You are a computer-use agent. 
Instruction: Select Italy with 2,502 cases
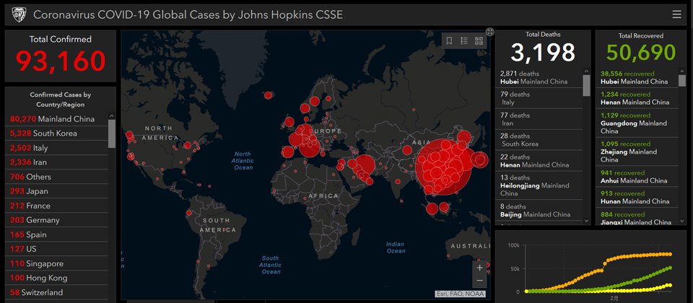(56, 148)
